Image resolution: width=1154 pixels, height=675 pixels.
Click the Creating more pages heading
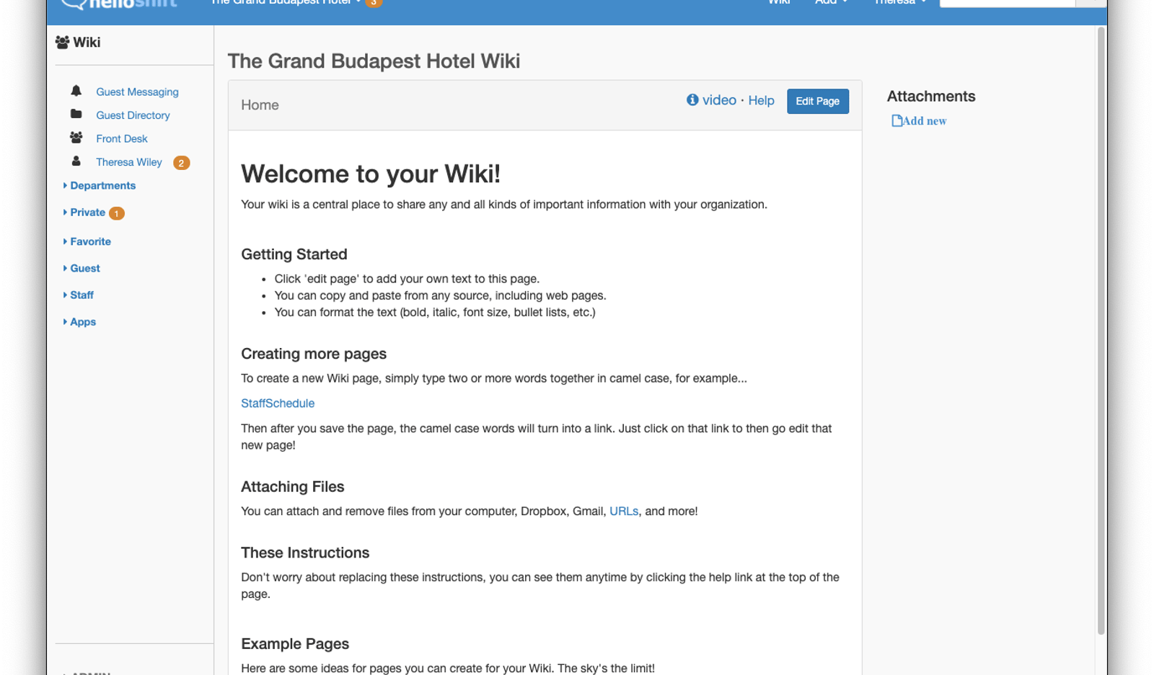pyautogui.click(x=314, y=354)
